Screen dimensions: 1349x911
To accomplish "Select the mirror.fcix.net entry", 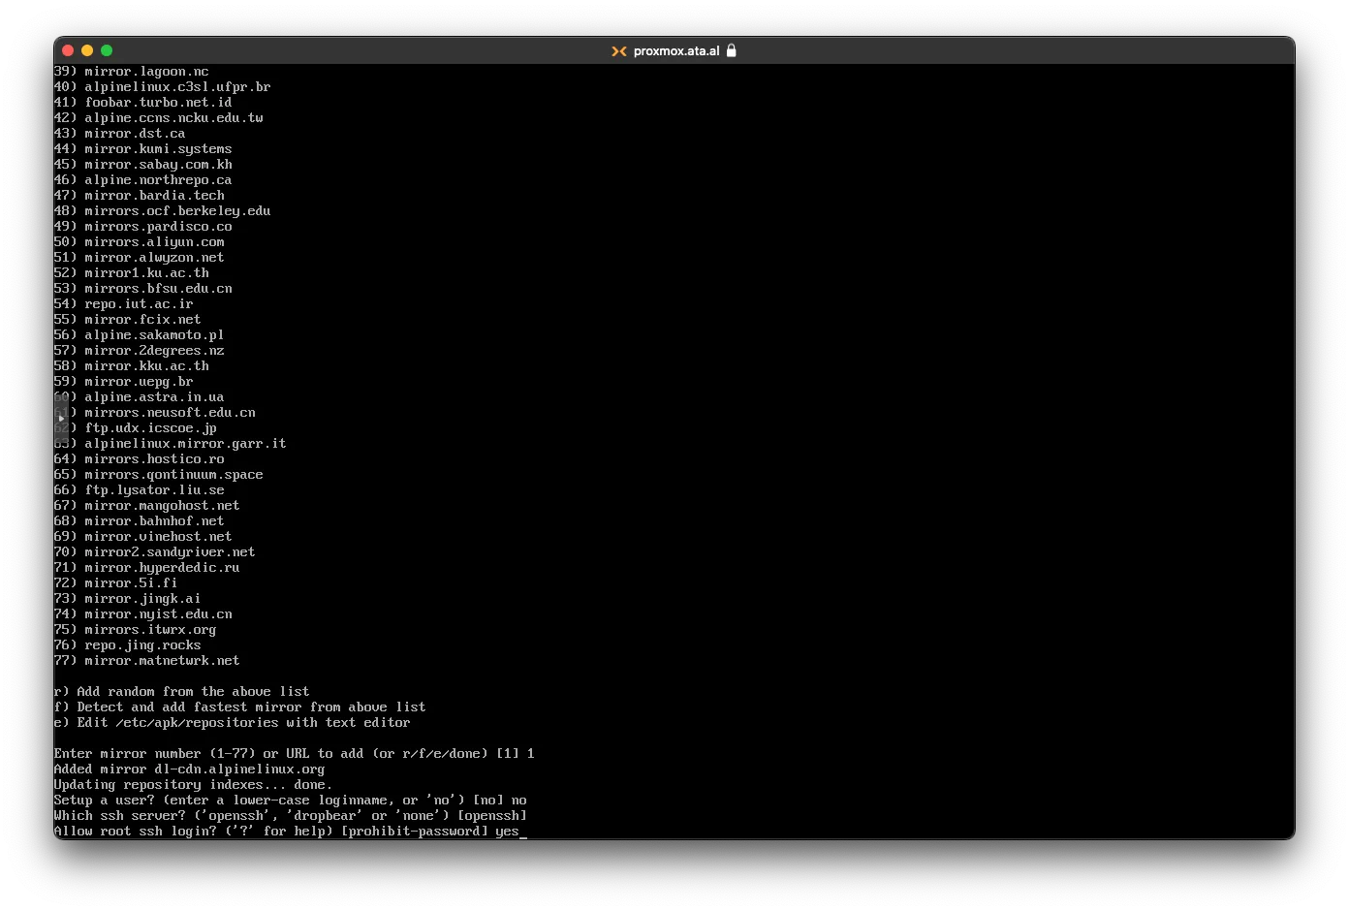I will [x=128, y=320].
